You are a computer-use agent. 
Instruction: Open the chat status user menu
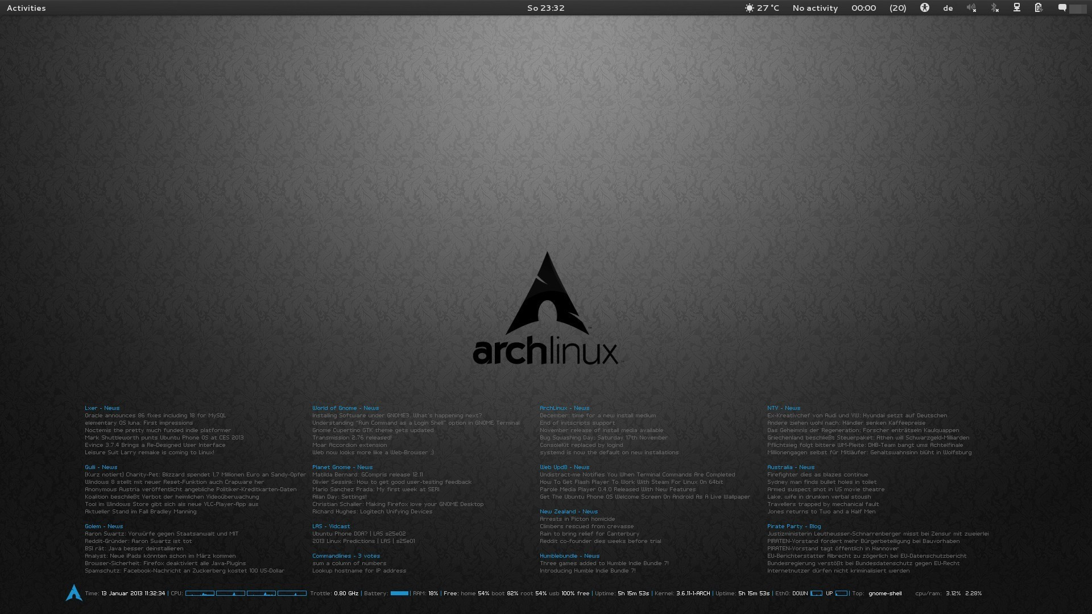1072,8
